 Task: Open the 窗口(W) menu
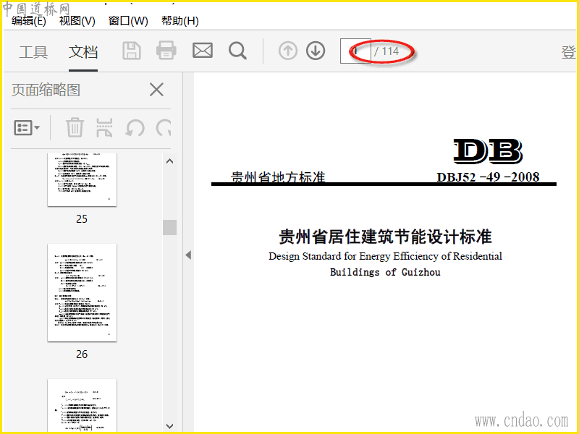(x=128, y=21)
